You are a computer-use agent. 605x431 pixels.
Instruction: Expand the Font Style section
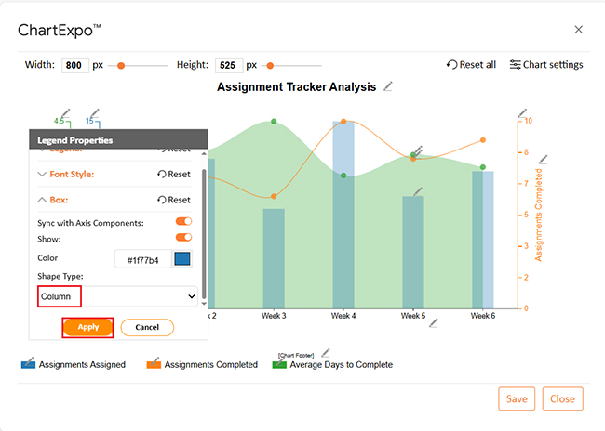tap(42, 174)
